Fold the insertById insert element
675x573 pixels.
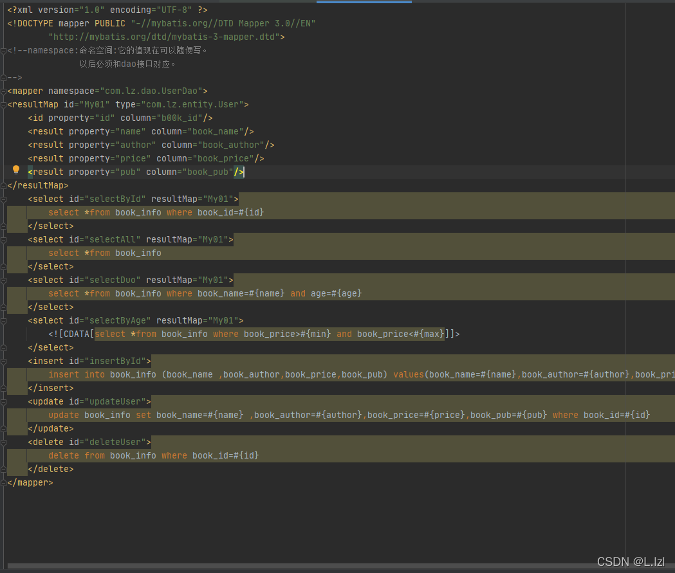click(x=3, y=361)
